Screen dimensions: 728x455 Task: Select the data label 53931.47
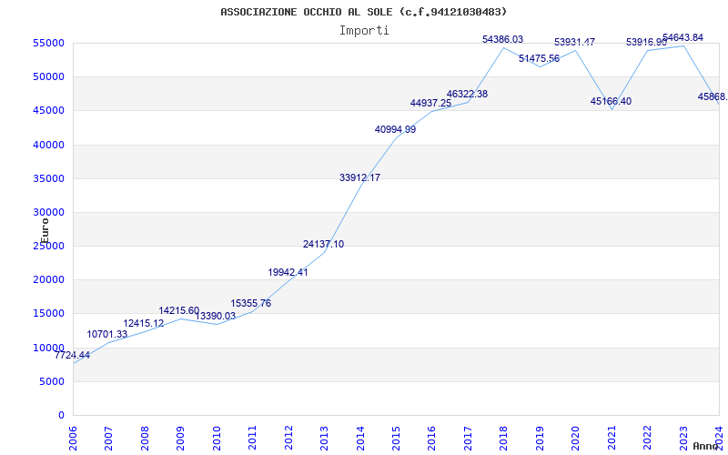(x=574, y=43)
